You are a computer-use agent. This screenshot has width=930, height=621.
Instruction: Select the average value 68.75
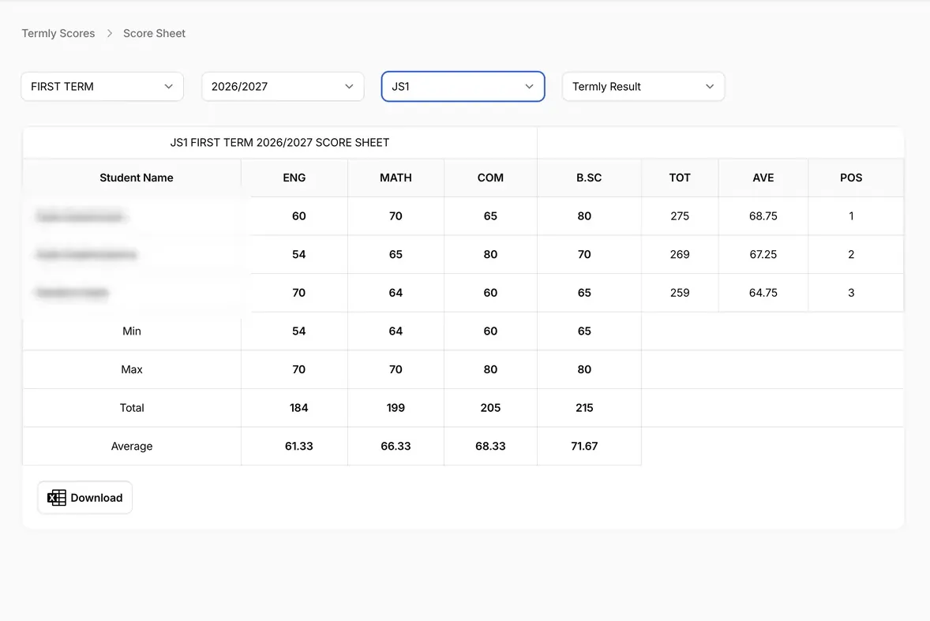[763, 216]
